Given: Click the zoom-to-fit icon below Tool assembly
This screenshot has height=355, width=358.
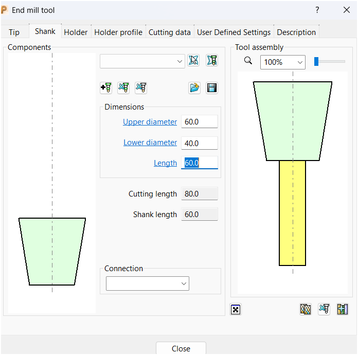Looking at the screenshot, I should (236, 309).
